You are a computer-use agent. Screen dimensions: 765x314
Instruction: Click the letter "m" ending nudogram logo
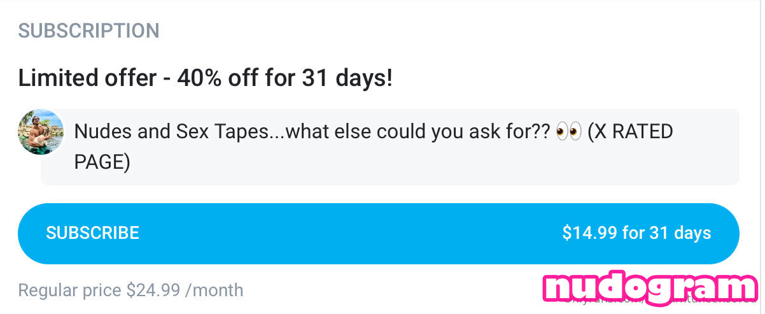point(738,288)
